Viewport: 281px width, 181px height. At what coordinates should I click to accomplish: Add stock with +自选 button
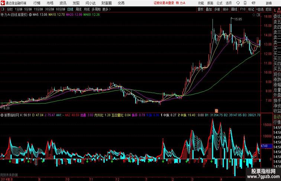tap(260, 9)
